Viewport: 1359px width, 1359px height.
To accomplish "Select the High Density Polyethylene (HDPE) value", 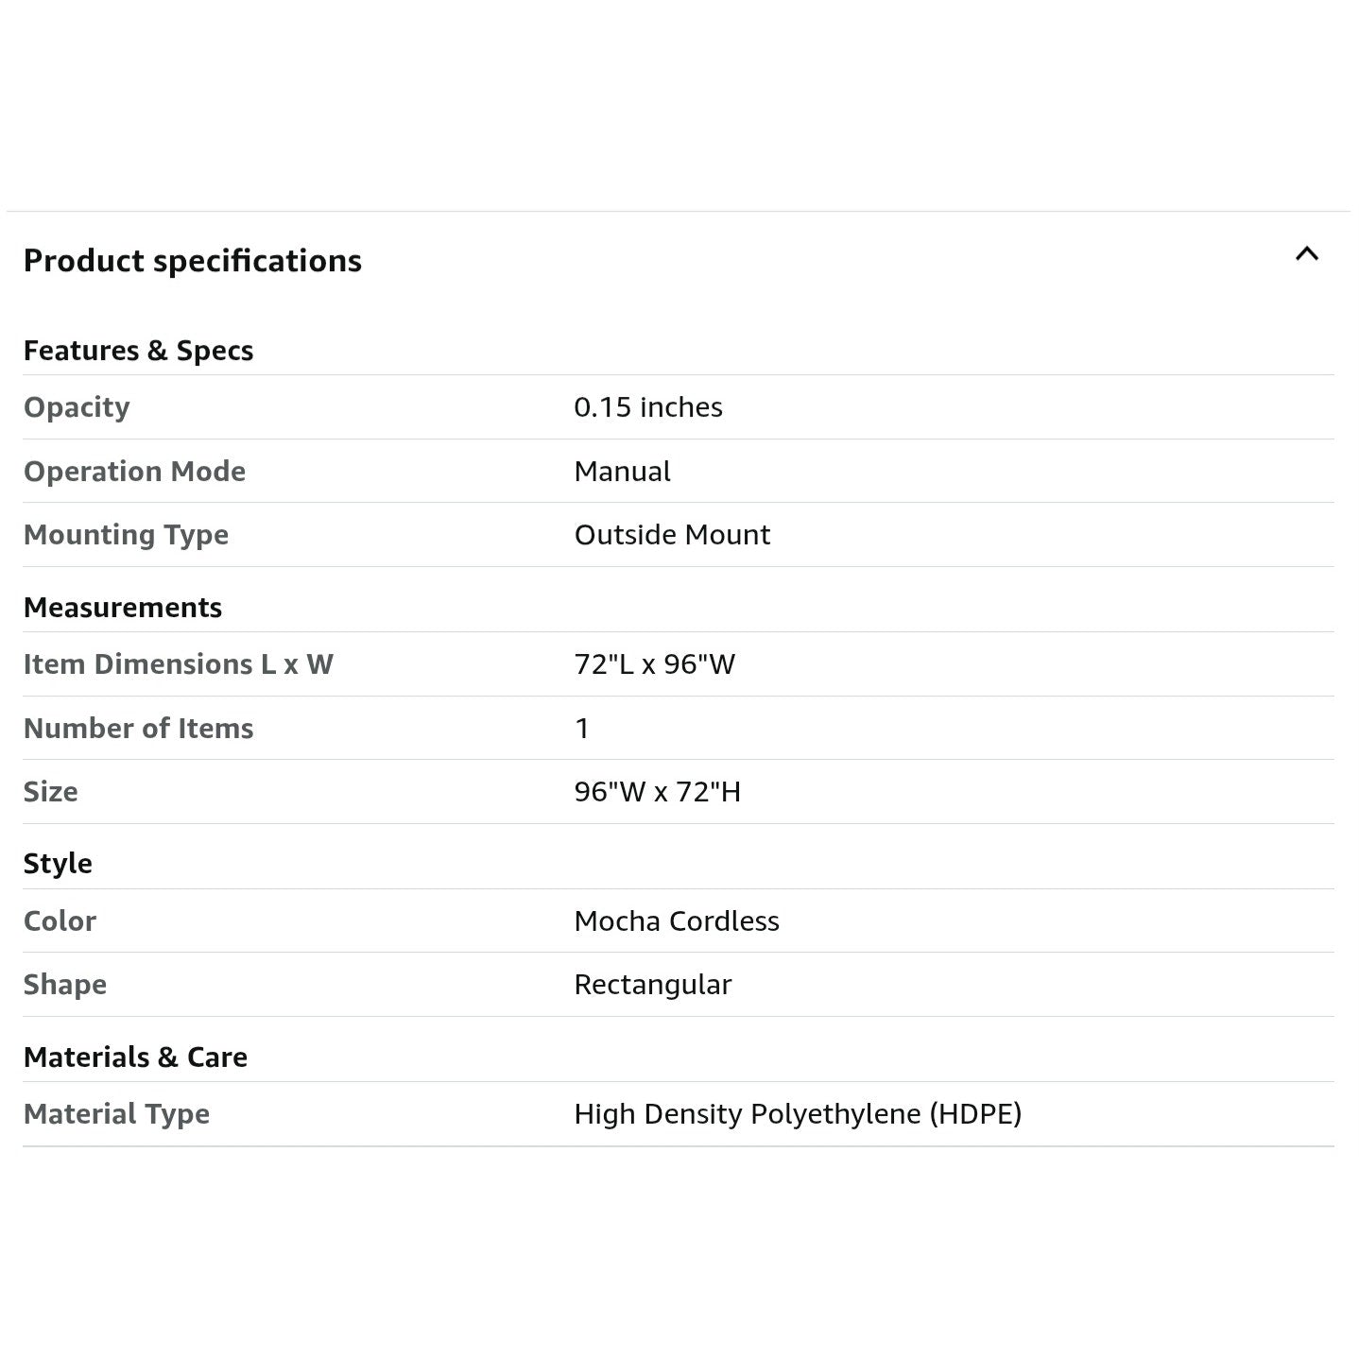I will (x=798, y=1114).
